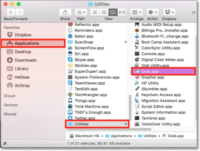The height and width of the screenshot is (151, 200).
Task: Select the Grapher.app icon
Action: point(137,77)
